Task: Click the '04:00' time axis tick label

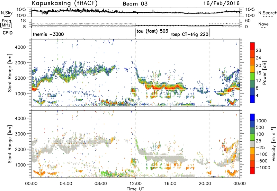Action: point(66,184)
